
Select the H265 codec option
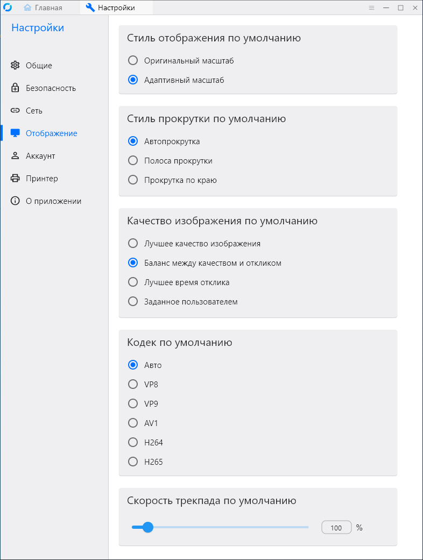133,462
